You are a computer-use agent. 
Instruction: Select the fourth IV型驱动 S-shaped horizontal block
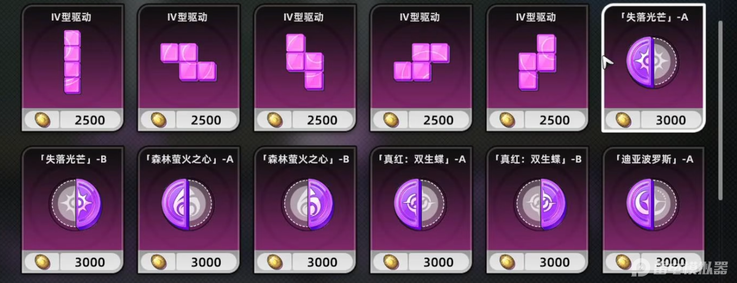(x=421, y=62)
